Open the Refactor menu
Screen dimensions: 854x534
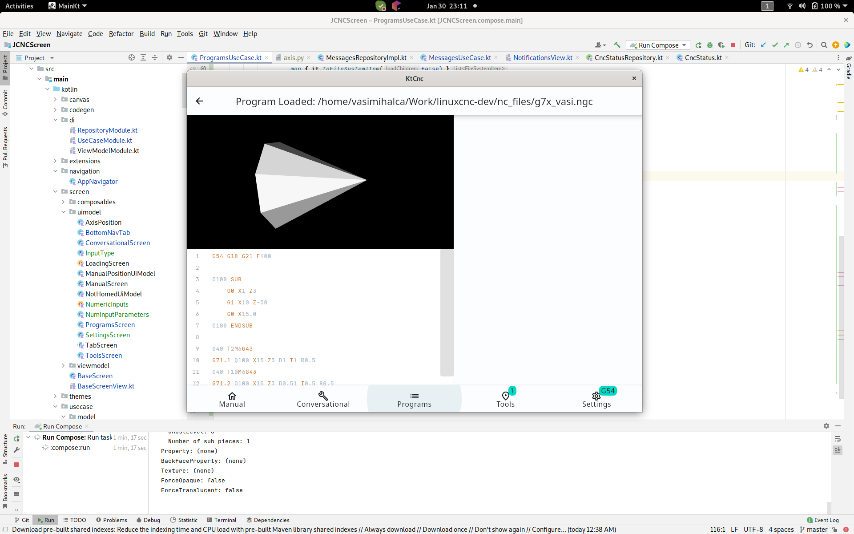pos(121,33)
